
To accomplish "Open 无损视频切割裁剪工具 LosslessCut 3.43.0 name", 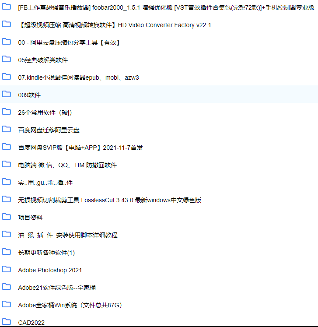I will coord(110,200).
